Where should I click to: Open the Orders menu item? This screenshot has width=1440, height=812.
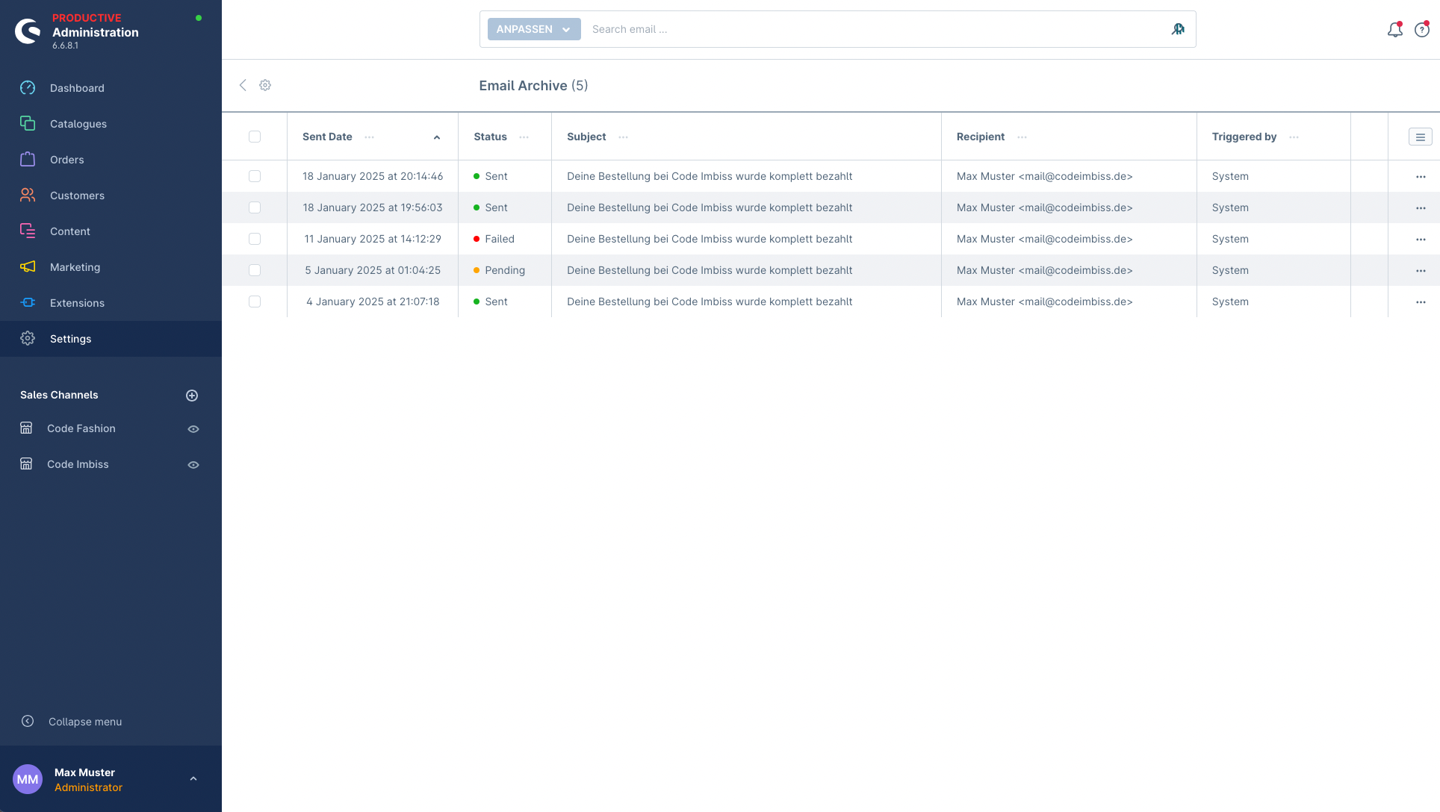click(x=111, y=160)
